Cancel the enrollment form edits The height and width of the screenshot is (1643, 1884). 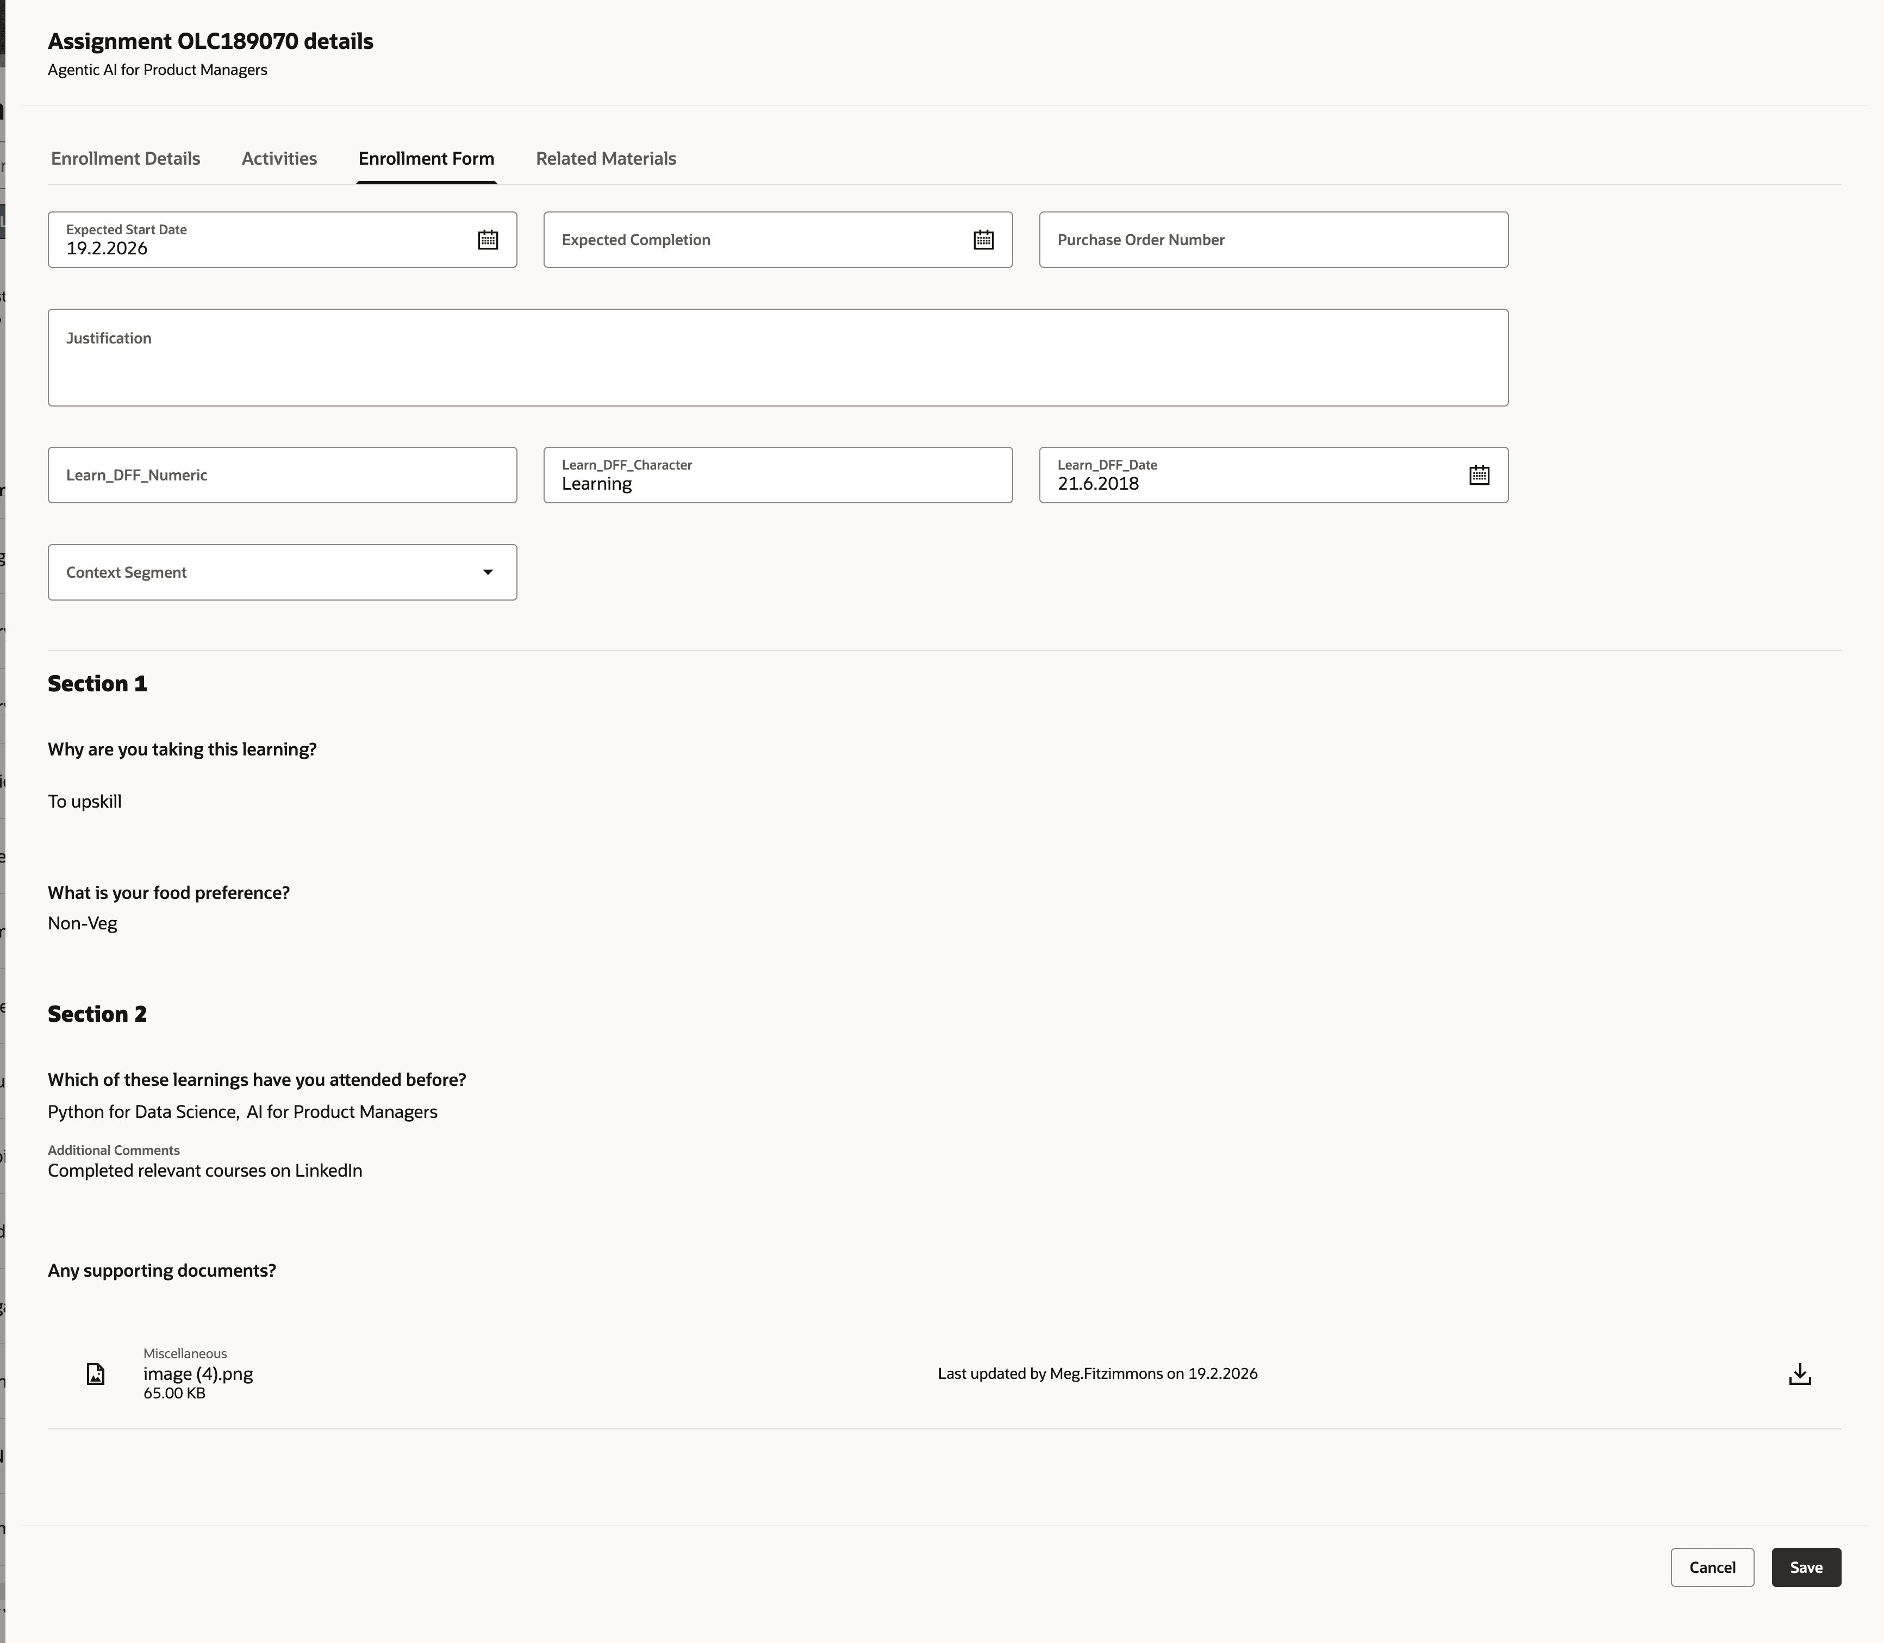1713,1566
